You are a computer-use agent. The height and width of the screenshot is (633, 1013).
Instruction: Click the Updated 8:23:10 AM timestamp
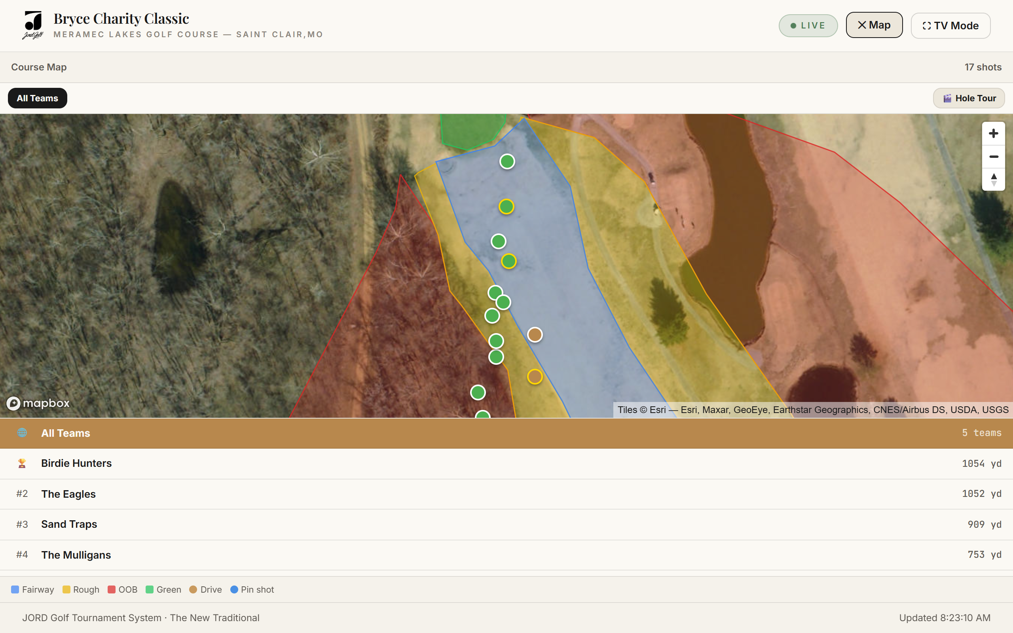tap(945, 618)
